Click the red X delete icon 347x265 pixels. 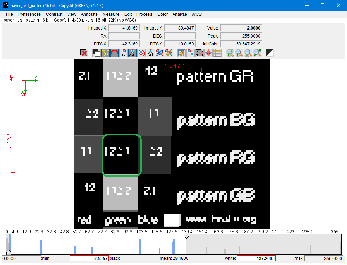coord(84,53)
